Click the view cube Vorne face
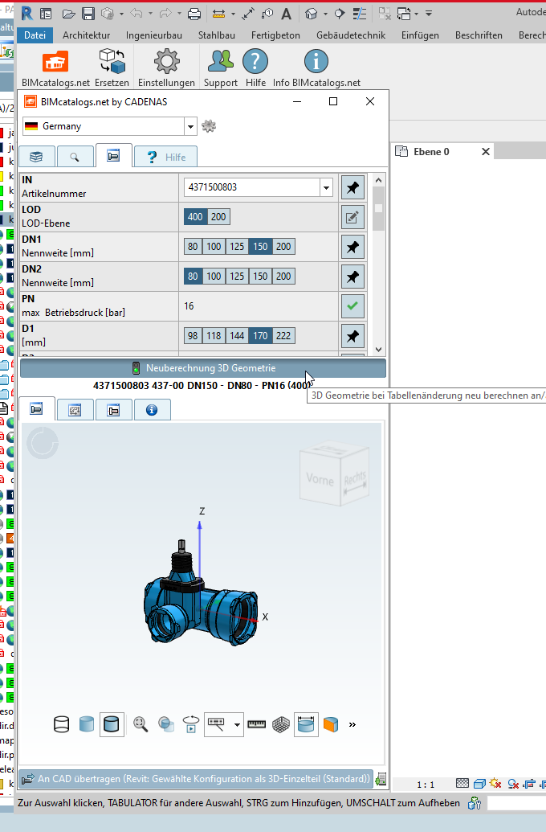The height and width of the screenshot is (832, 546). click(320, 479)
